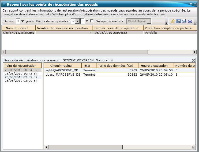Image resolution: width=199 pixels, height=152 pixels.
Task: Open the recovery points count dropdown arrow
Action: point(87,21)
